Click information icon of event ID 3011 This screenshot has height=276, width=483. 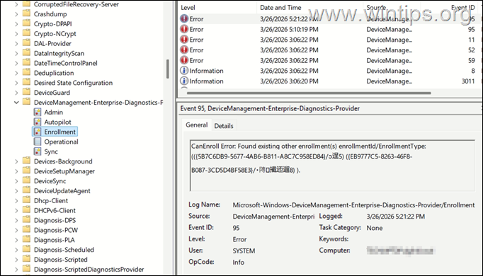184,81
